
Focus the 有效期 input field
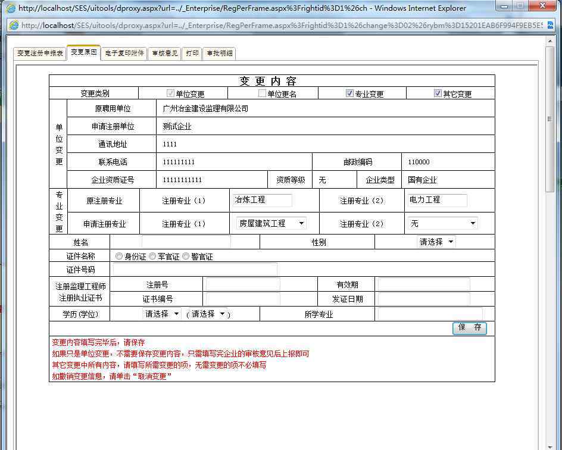pyautogui.click(x=424, y=285)
